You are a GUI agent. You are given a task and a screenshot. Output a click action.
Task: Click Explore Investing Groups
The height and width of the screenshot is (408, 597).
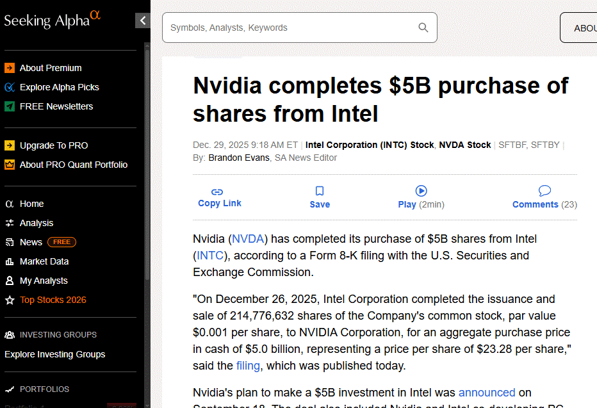click(x=54, y=354)
